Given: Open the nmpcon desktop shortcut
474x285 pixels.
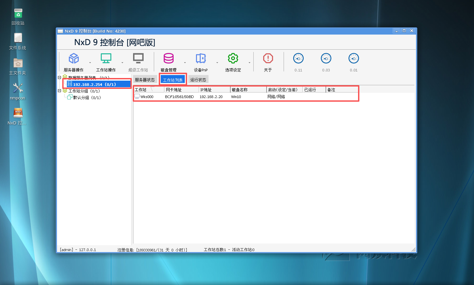Looking at the screenshot, I should pos(17,91).
